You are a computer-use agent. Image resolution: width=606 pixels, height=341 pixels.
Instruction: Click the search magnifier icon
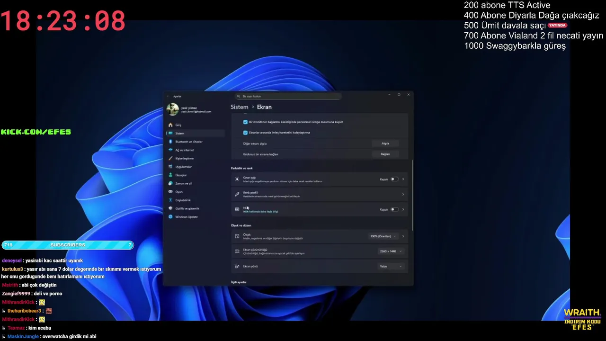(x=240, y=96)
